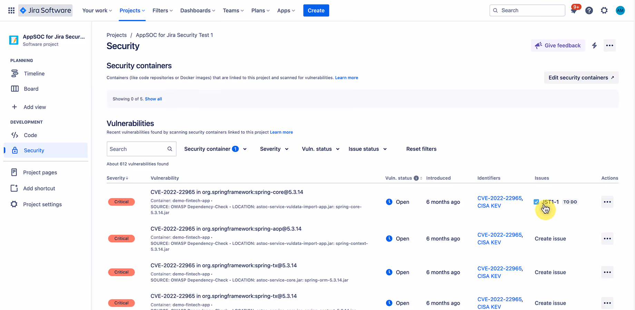This screenshot has width=635, height=310.
Task: Click Learn more under Security containers
Action: (x=346, y=77)
